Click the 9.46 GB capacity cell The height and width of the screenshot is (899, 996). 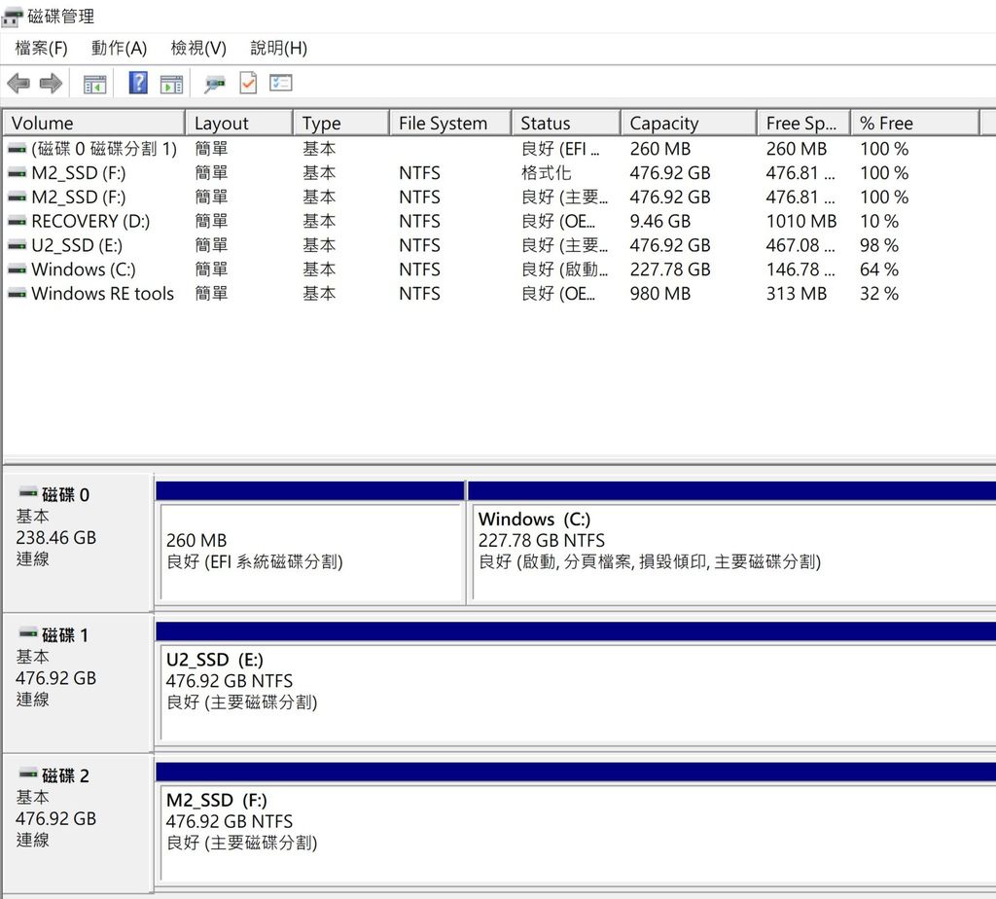(660, 222)
